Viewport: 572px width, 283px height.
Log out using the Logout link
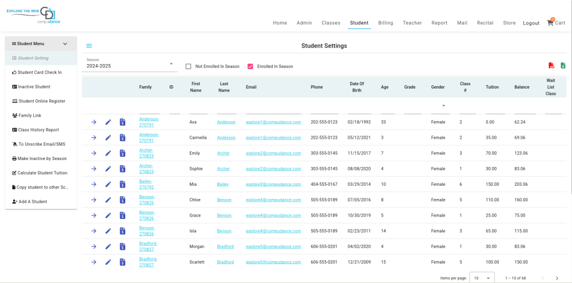(531, 23)
